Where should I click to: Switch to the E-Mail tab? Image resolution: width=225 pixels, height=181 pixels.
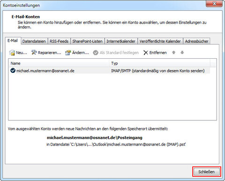(x=13, y=41)
